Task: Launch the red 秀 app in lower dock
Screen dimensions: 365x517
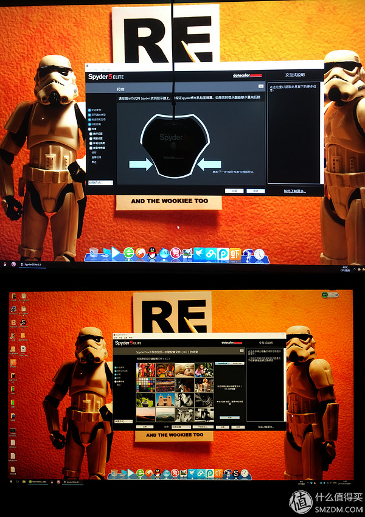Action: pos(175,473)
